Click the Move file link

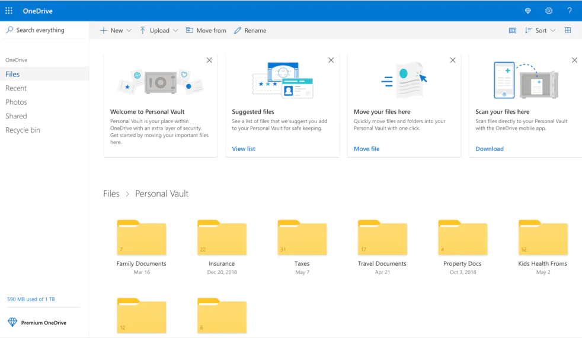366,149
